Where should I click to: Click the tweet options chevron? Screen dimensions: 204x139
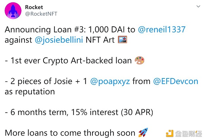point(198,6)
